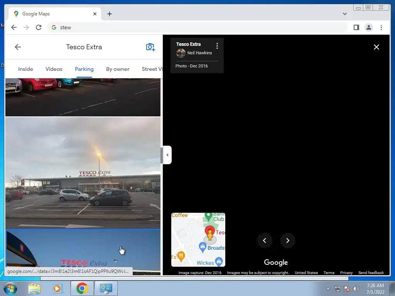
Task: Click the browser Back button
Action: coord(14,27)
